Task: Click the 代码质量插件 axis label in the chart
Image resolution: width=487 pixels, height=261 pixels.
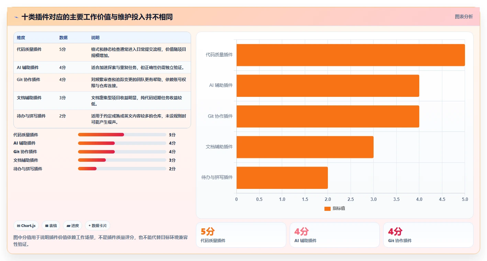Action: 219,55
